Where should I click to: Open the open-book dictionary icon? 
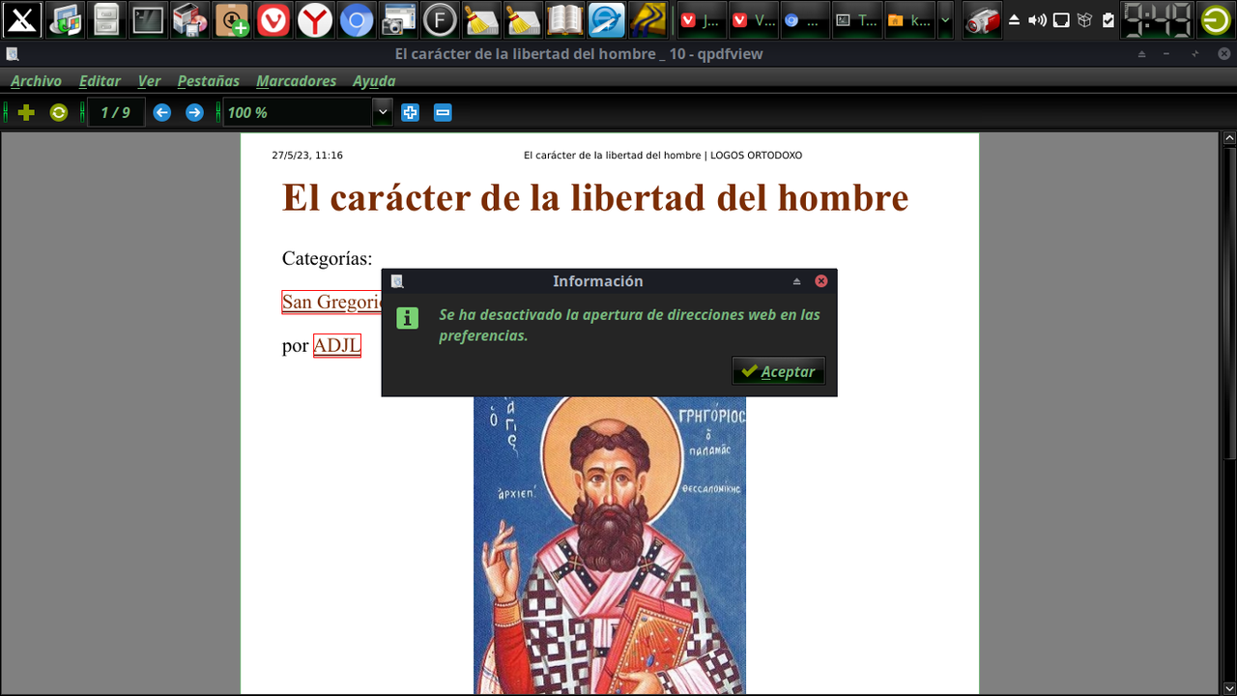pyautogui.click(x=565, y=19)
